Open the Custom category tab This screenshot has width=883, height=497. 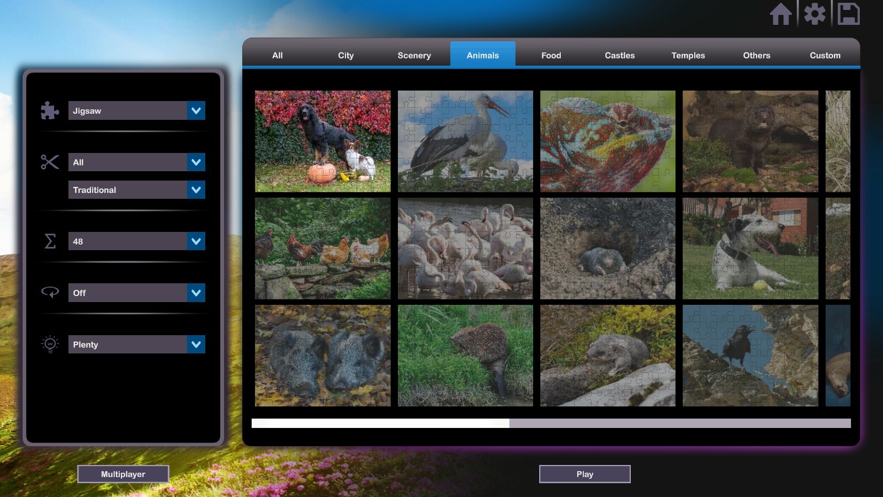coord(825,55)
